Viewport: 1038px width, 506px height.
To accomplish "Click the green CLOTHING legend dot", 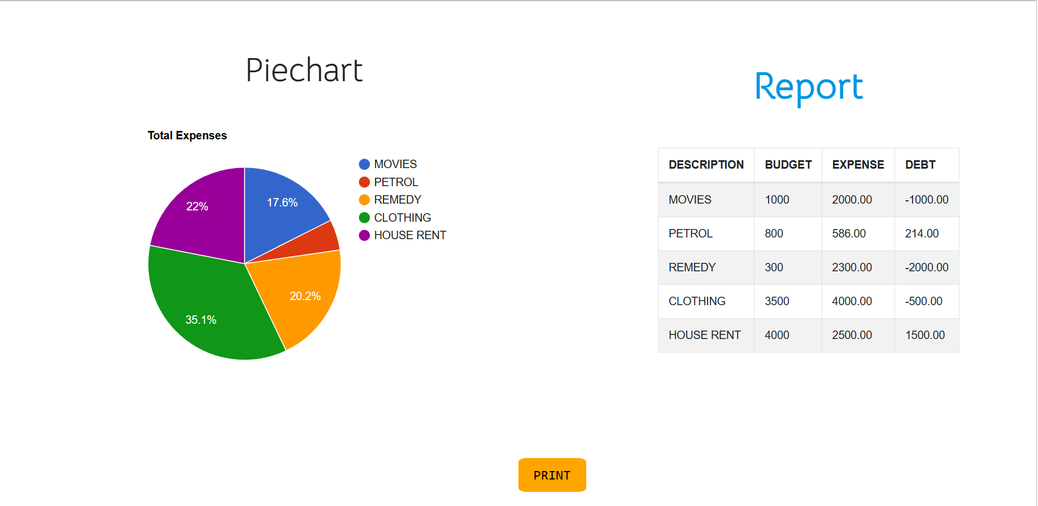I will [x=364, y=218].
